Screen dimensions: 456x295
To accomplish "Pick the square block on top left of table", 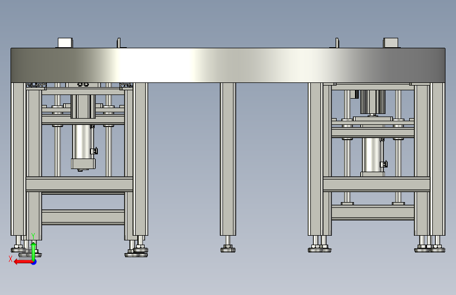I will pyautogui.click(x=65, y=43).
